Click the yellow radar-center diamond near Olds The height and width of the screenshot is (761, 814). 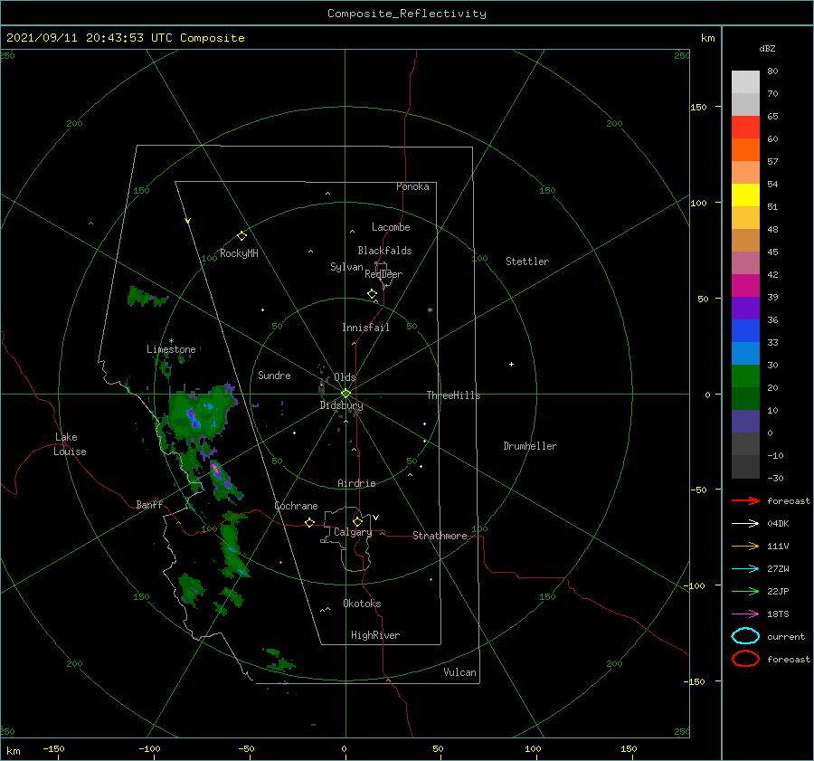(345, 394)
